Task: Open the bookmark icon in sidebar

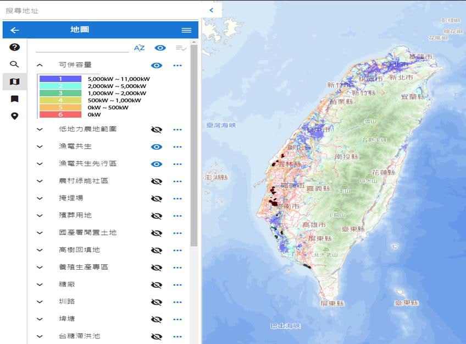Action: tap(15, 99)
